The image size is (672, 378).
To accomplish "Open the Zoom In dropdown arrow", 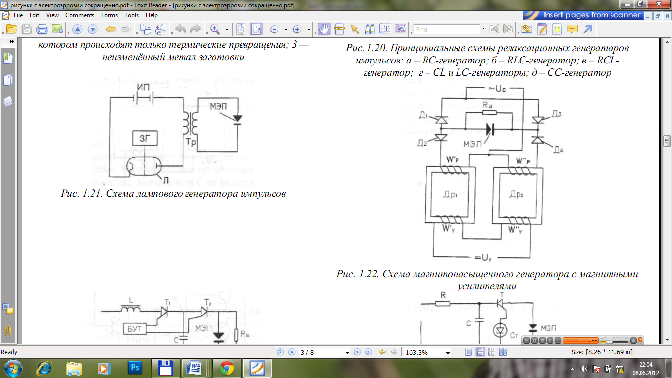I will point(309,29).
